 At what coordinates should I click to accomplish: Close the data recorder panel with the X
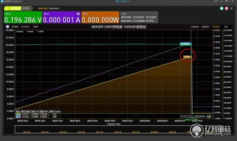pos(231,9)
